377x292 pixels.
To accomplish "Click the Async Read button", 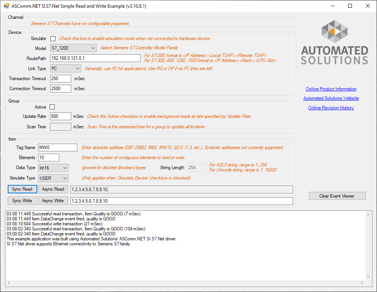I will pos(53,189).
